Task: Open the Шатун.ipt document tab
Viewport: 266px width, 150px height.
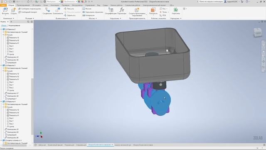Action: 42,145
